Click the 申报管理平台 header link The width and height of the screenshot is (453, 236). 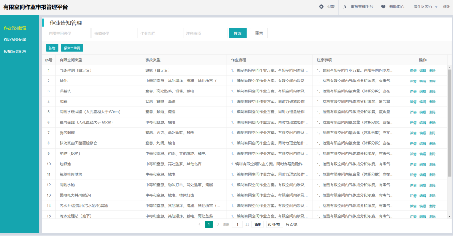pos(362,7)
